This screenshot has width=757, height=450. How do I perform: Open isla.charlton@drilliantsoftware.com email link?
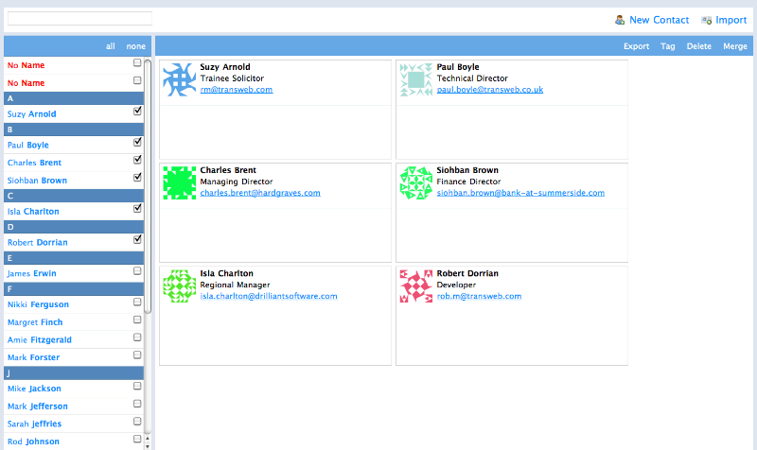click(269, 296)
